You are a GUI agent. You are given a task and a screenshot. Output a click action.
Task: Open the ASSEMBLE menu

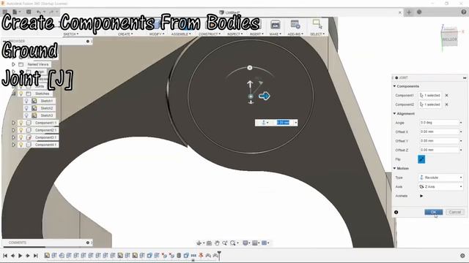181,34
